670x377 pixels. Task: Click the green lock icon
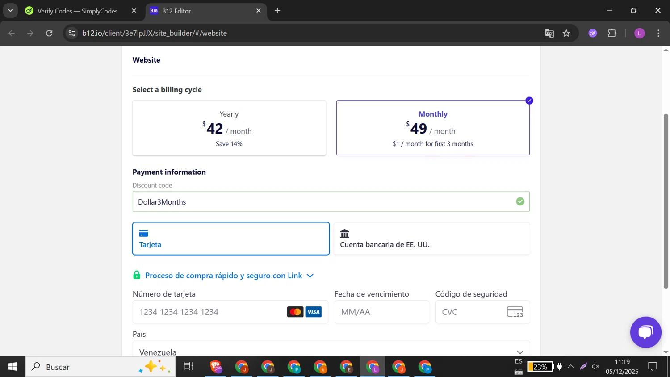[x=137, y=275]
